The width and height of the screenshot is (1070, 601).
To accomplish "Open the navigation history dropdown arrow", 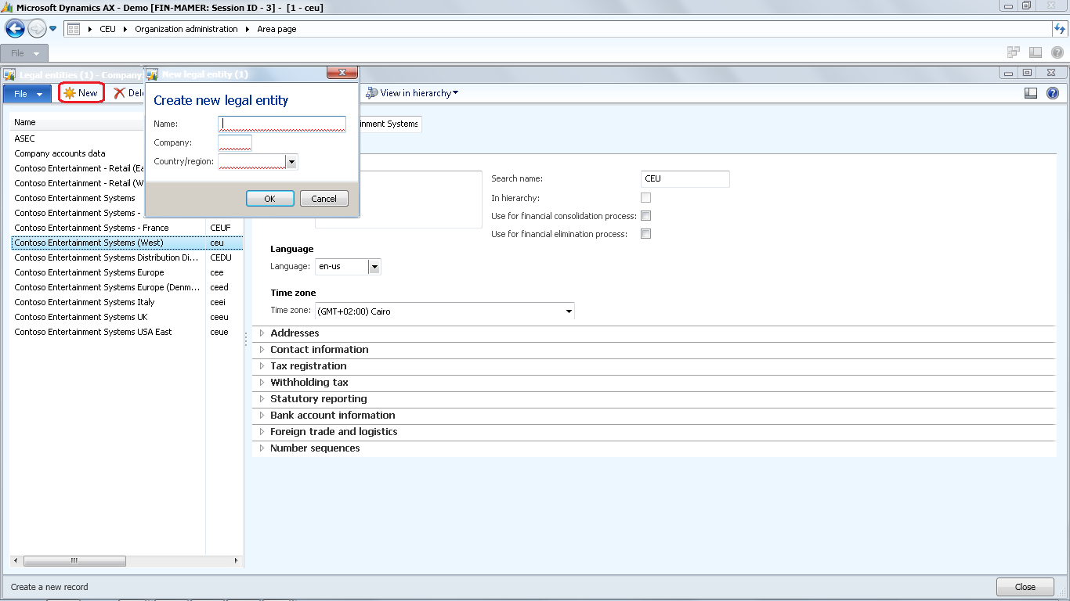I will click(53, 30).
